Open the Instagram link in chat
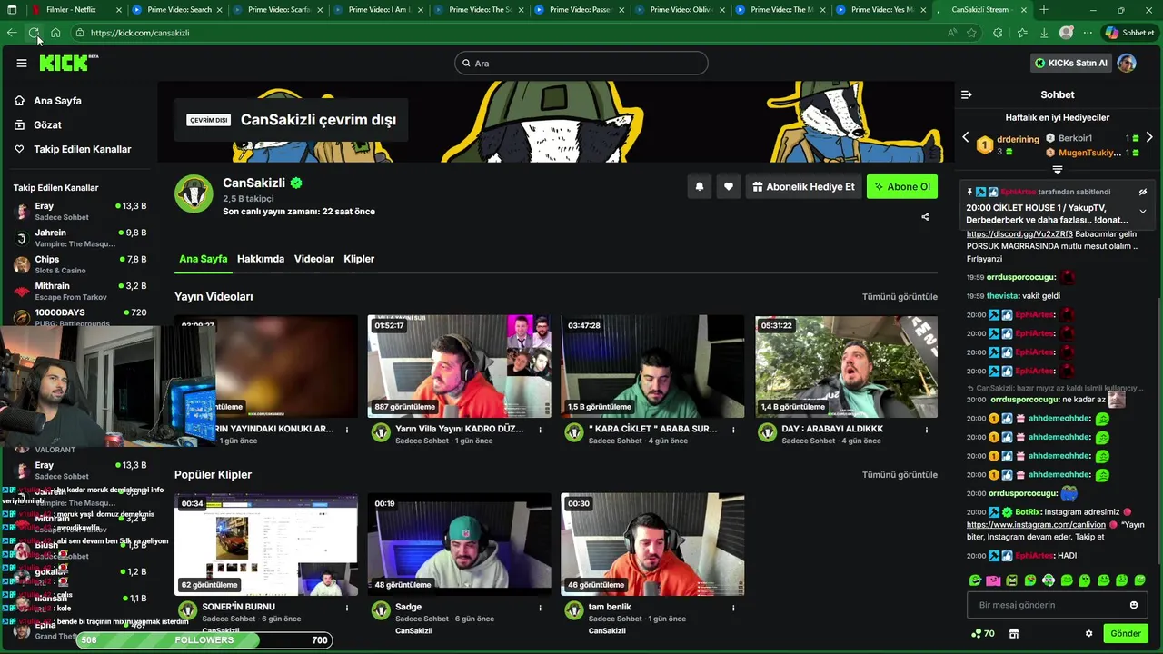The width and height of the screenshot is (1163, 654). (1036, 525)
